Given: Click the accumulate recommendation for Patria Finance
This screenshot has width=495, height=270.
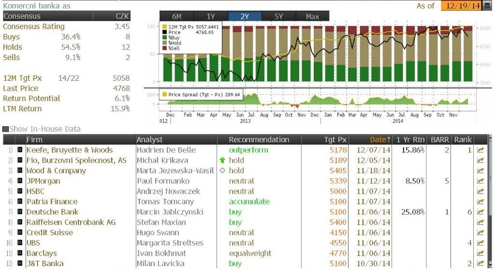Looking at the screenshot, I should pyautogui.click(x=249, y=201).
